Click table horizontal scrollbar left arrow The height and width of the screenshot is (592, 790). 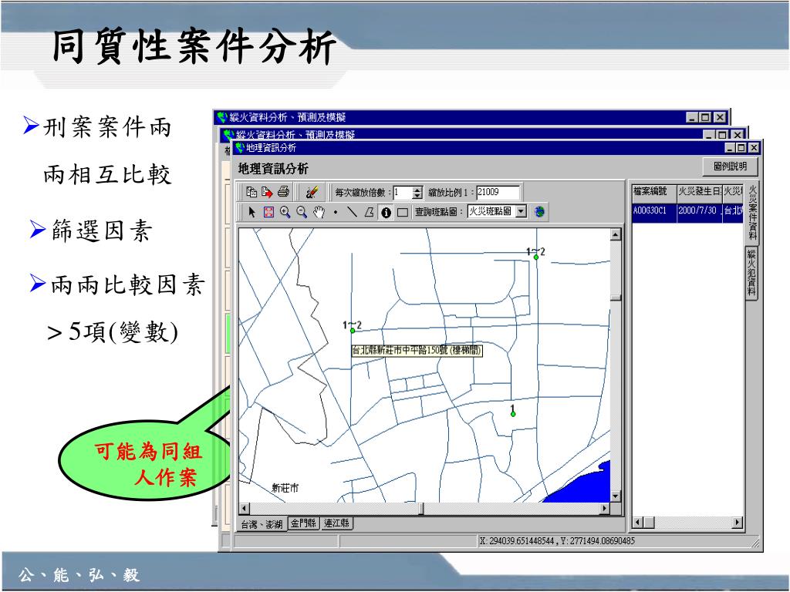click(637, 523)
